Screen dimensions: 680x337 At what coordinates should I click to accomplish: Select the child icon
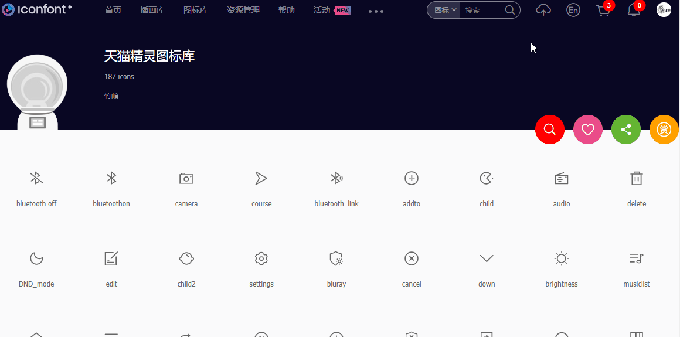pyautogui.click(x=486, y=178)
